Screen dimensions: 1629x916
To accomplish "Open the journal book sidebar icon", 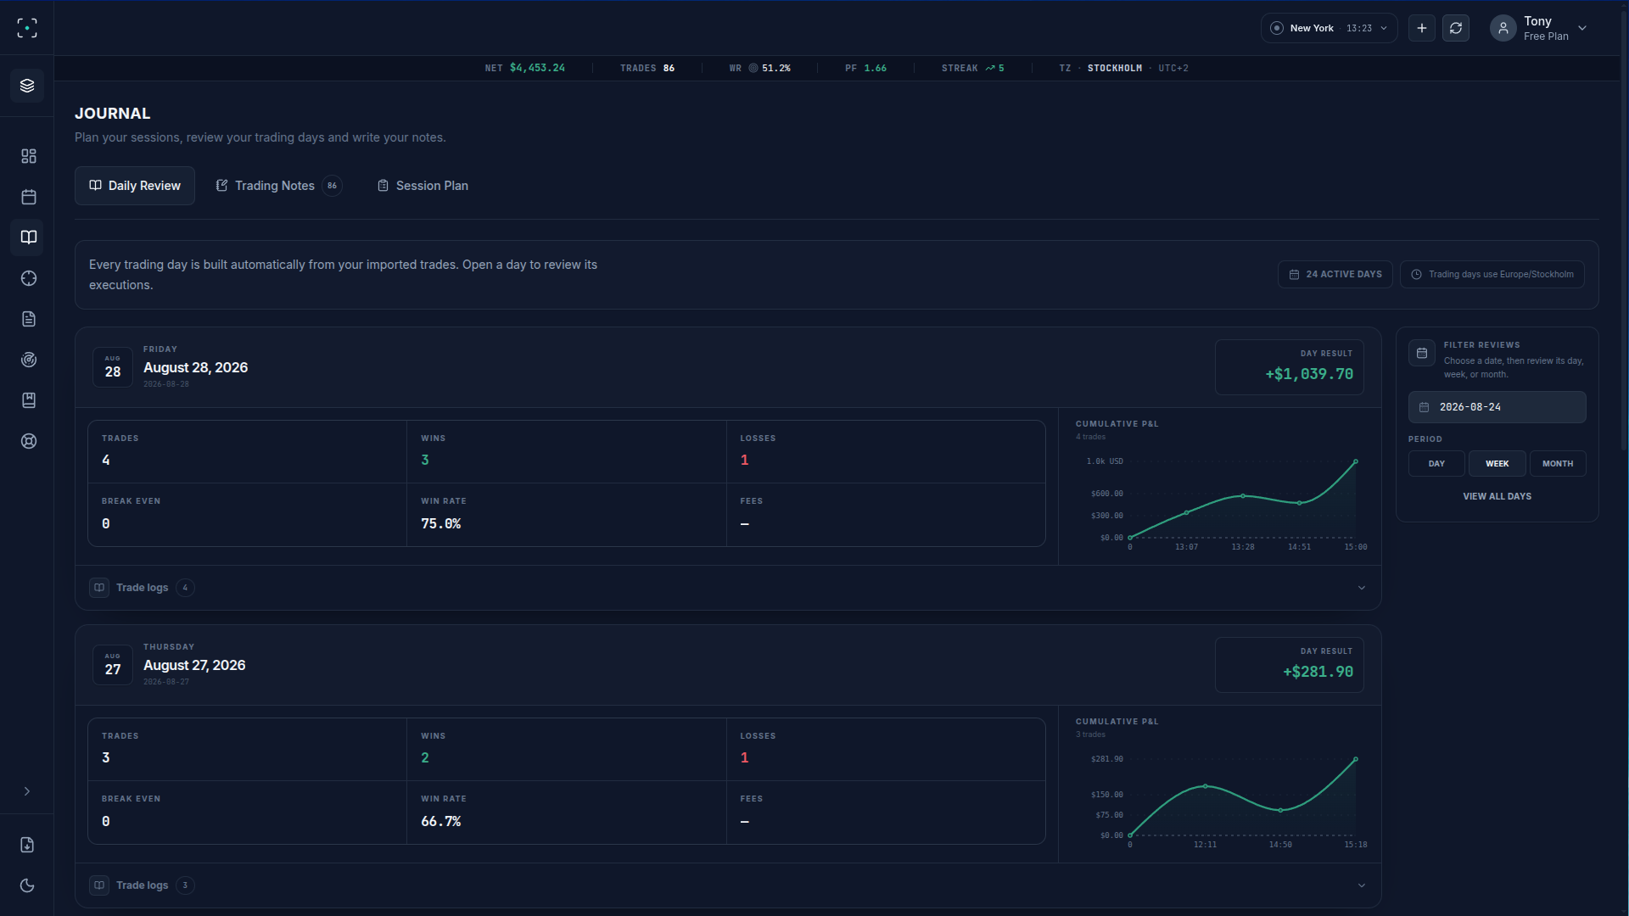I will (x=28, y=237).
